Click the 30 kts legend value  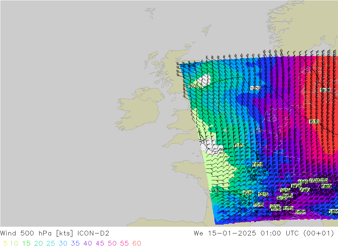(x=63, y=244)
